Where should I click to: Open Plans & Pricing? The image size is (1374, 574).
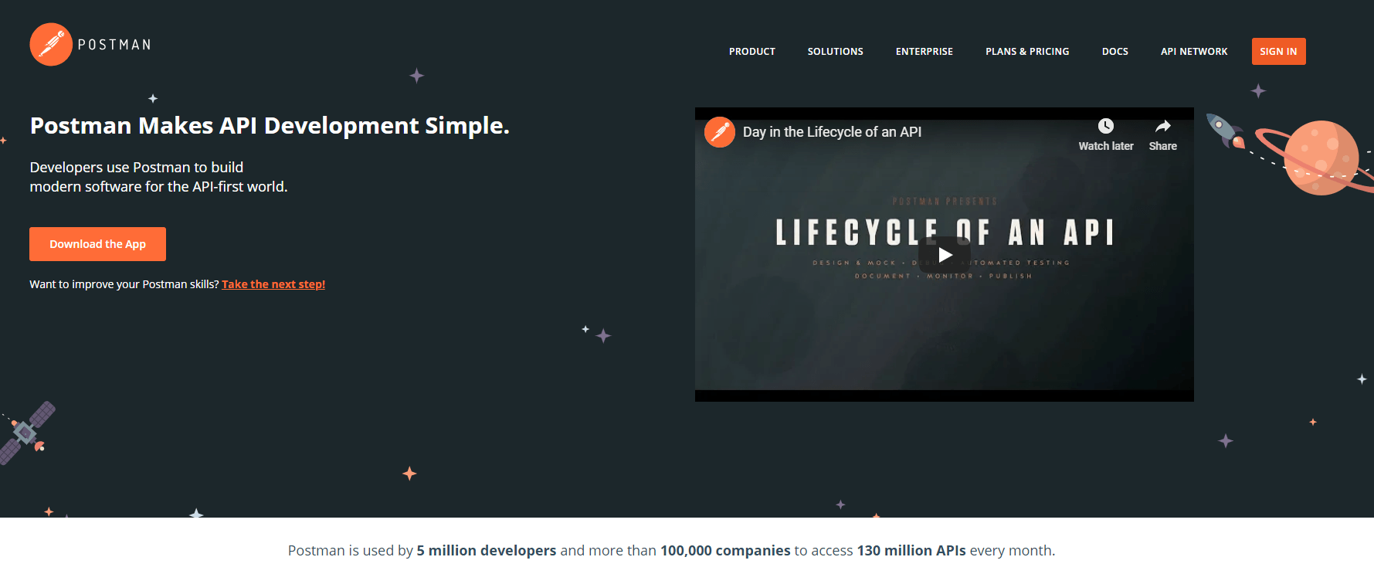pyautogui.click(x=1027, y=52)
